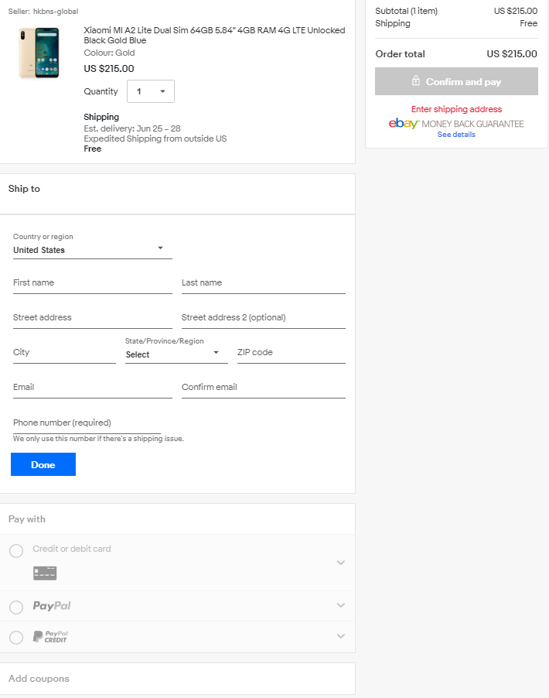The image size is (549, 698).
Task: Open the See details link
Action: [x=456, y=135]
